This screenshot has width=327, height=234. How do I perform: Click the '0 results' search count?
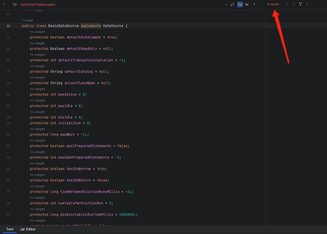tap(273, 4)
